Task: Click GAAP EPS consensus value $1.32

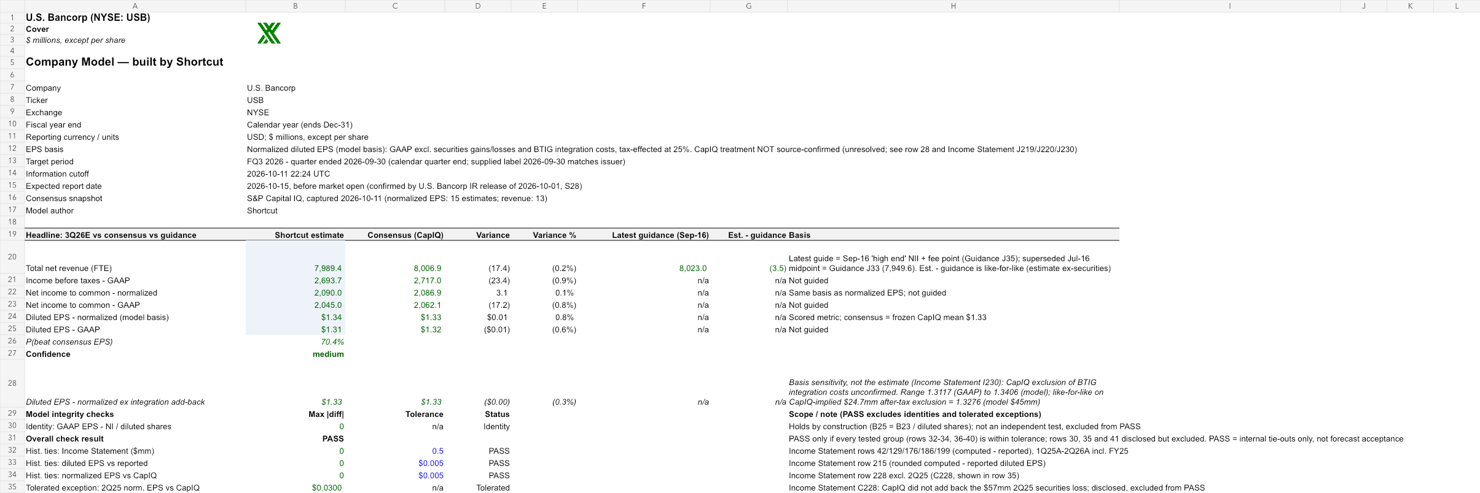Action: 431,329
